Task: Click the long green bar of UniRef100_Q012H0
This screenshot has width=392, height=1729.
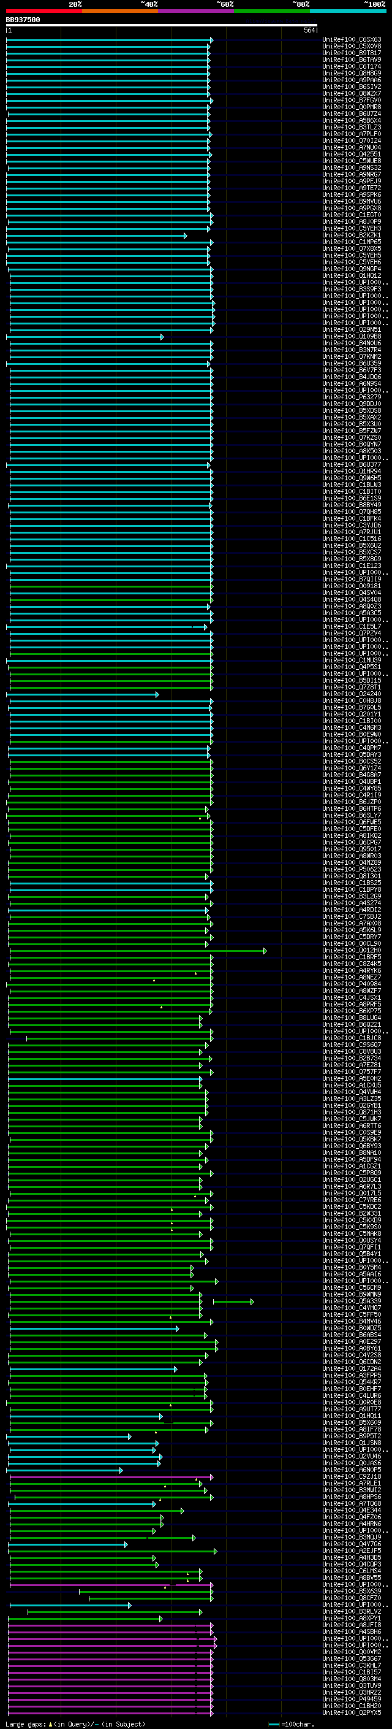Action: point(138,951)
